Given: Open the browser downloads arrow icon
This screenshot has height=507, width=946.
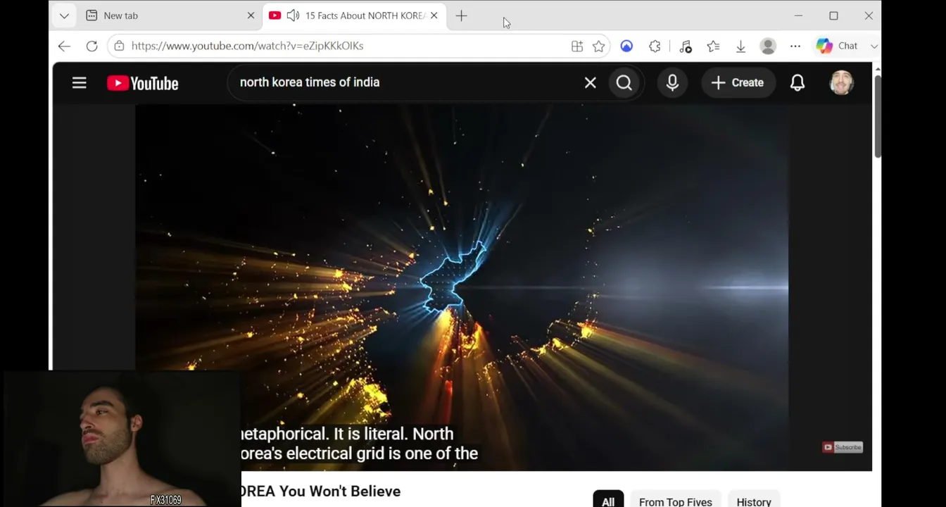Looking at the screenshot, I should 740,46.
